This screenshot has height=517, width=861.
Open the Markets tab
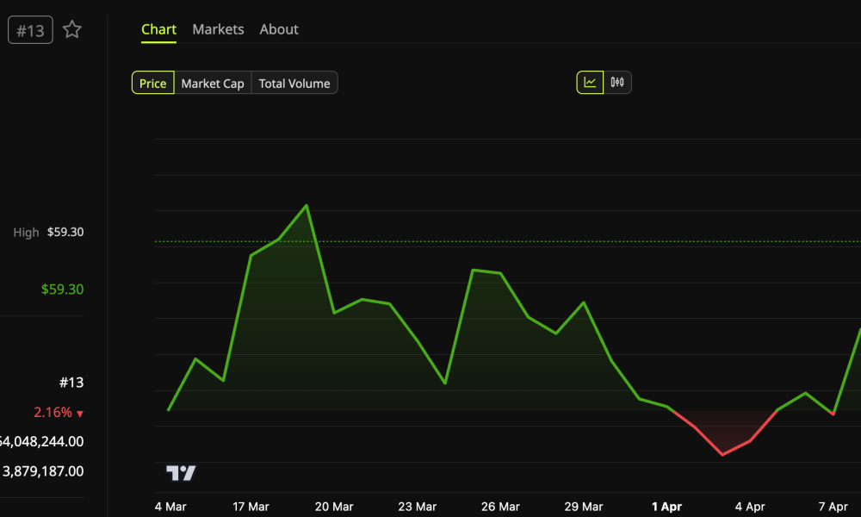[218, 28]
